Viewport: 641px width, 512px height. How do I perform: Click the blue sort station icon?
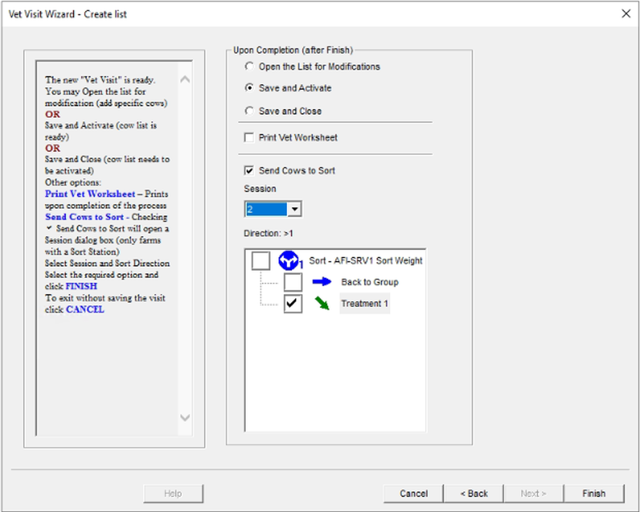coord(288,261)
